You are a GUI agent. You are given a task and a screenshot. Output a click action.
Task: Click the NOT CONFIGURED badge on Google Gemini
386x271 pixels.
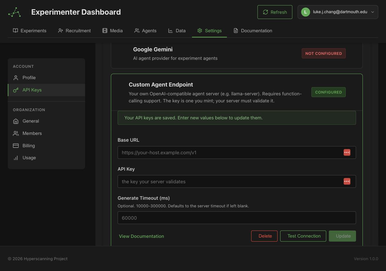tap(324, 53)
